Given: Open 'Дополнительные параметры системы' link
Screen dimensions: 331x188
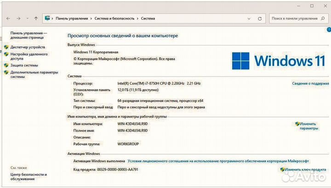Looking at the screenshot, I should pyautogui.click(x=34, y=75).
